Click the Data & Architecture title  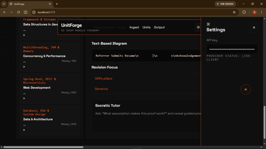point(38,119)
